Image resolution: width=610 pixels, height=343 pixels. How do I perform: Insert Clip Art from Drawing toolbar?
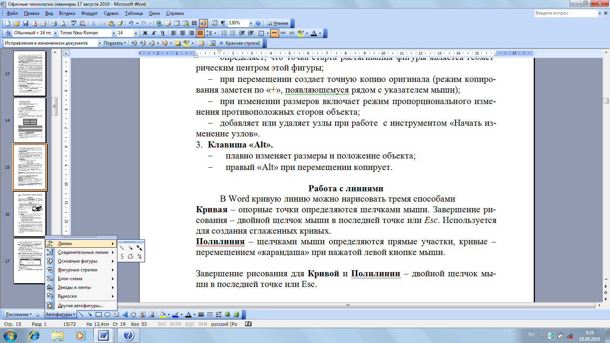[x=143, y=314]
